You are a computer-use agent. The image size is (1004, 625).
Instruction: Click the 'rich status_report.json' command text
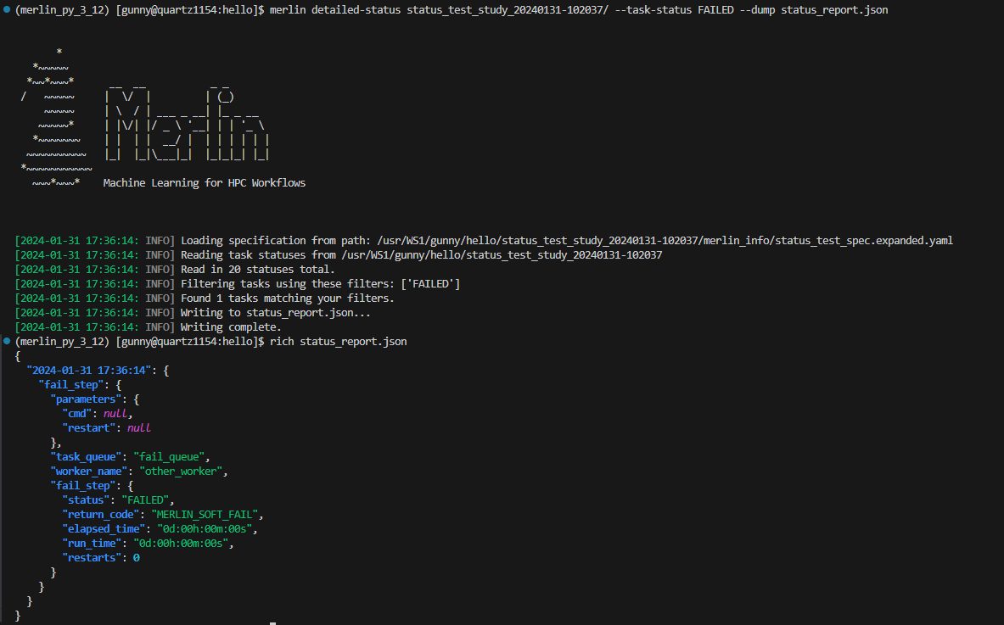point(338,342)
